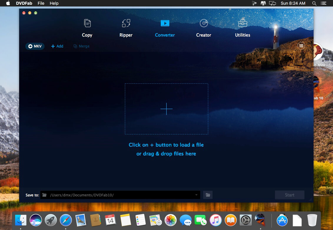333x230 pixels.
Task: Open System Preferences in the dock
Action: click(x=246, y=220)
